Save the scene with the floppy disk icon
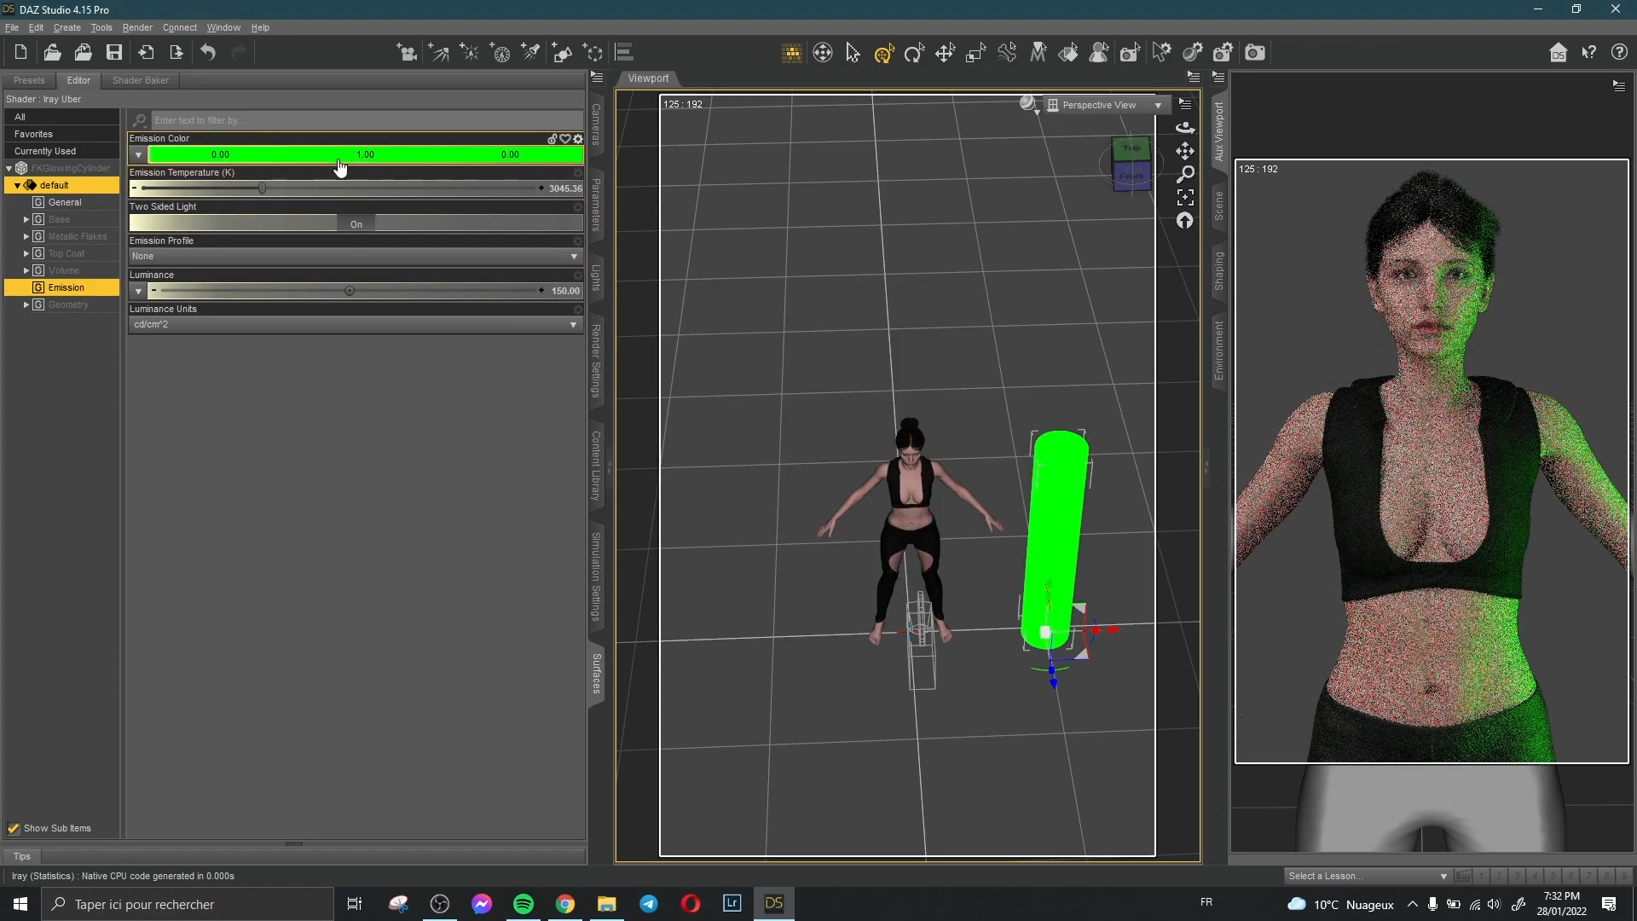The height and width of the screenshot is (921, 1637). click(114, 53)
